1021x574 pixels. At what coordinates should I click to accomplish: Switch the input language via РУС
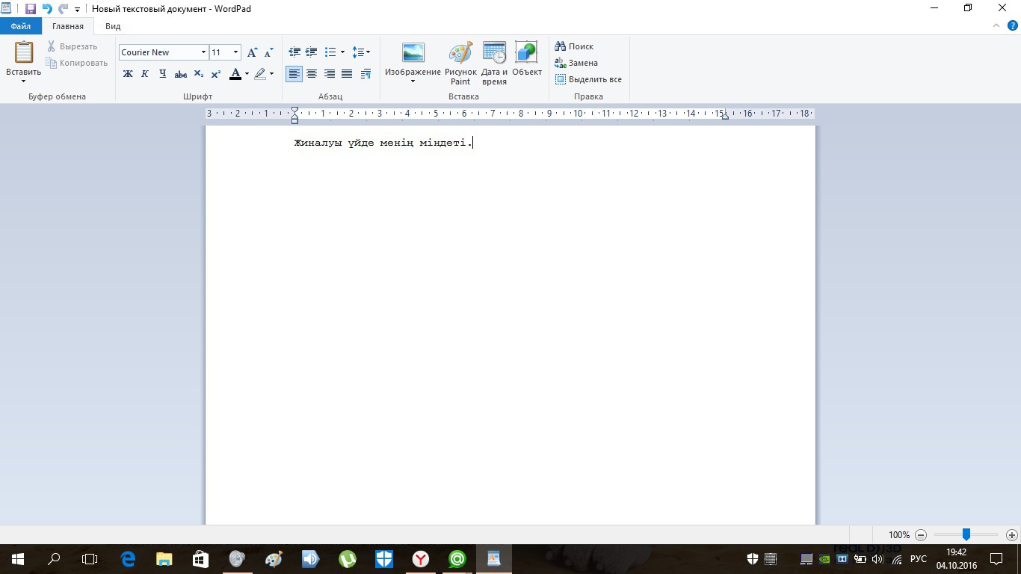click(x=918, y=558)
